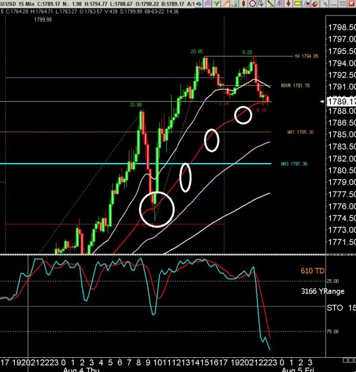The width and height of the screenshot is (356, 372).
Task: Click the line with H tool icon
Action: pyautogui.click(x=307, y=4)
